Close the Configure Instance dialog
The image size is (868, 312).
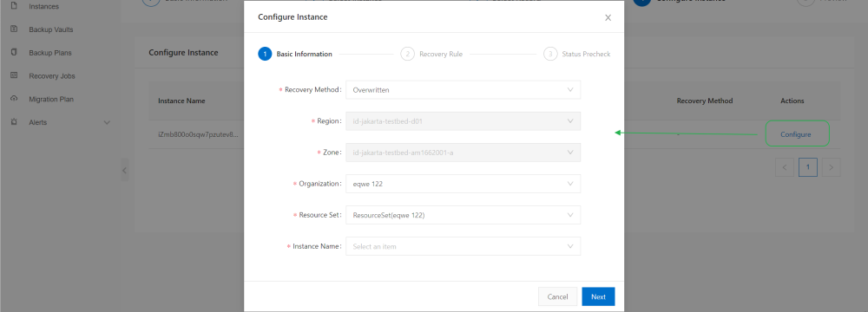pyautogui.click(x=608, y=17)
